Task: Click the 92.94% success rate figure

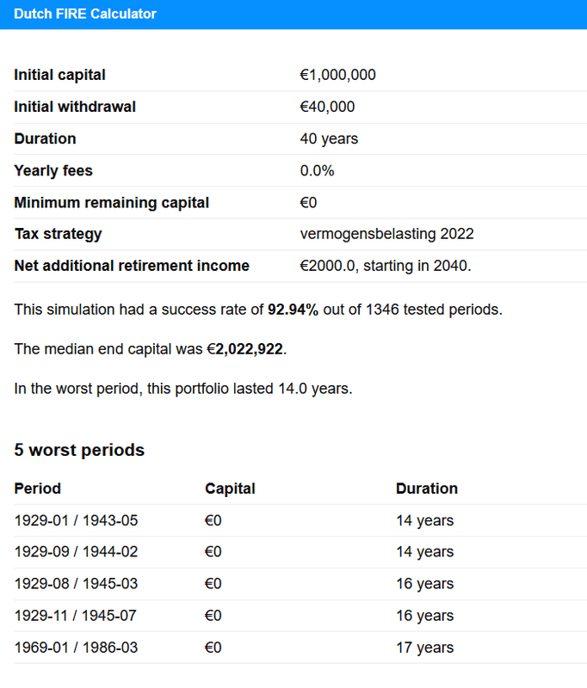Action: (x=293, y=309)
